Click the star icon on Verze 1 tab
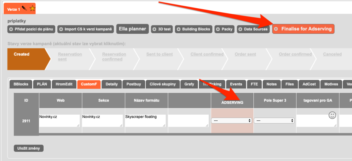This screenshot has width=352, height=161. [x=32, y=8]
